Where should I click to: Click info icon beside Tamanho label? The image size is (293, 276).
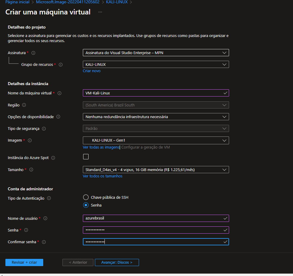(x=31, y=170)
